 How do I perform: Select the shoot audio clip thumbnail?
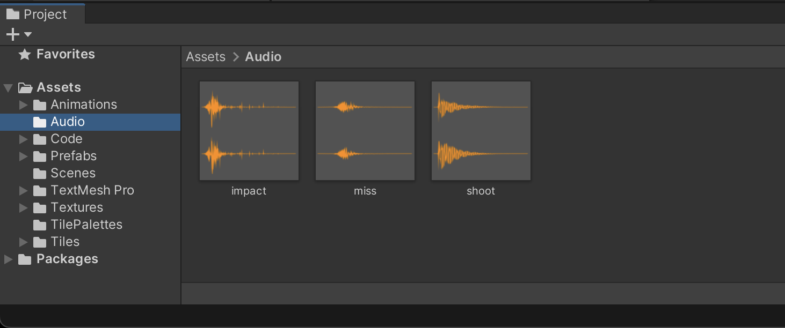pyautogui.click(x=481, y=131)
